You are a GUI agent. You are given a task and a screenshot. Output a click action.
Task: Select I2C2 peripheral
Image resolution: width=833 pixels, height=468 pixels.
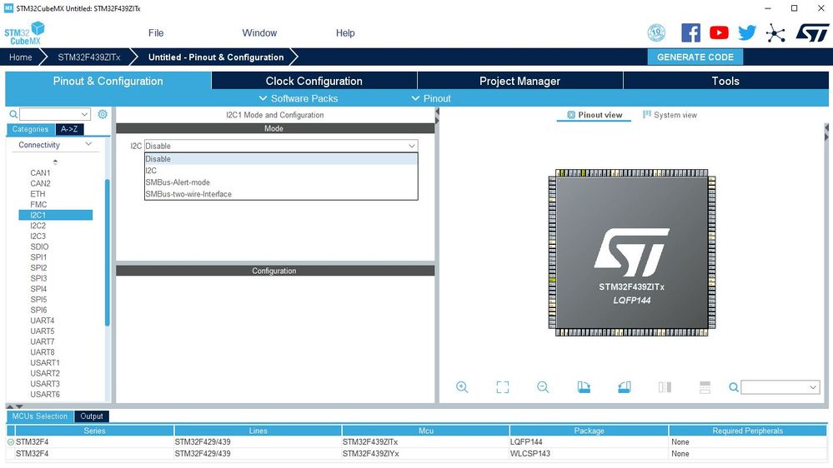pyautogui.click(x=38, y=226)
